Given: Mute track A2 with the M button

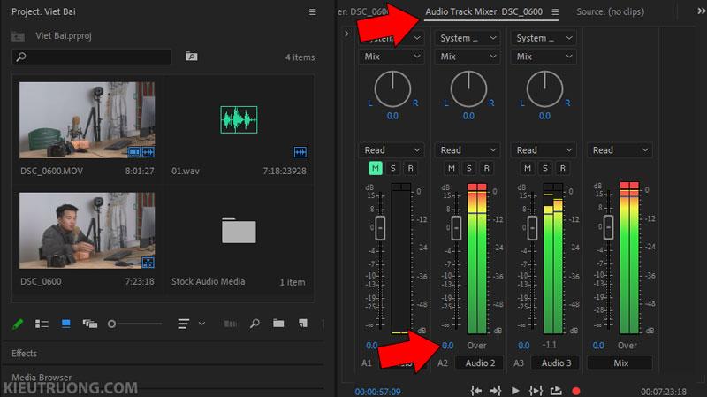Looking at the screenshot, I should pos(452,168).
